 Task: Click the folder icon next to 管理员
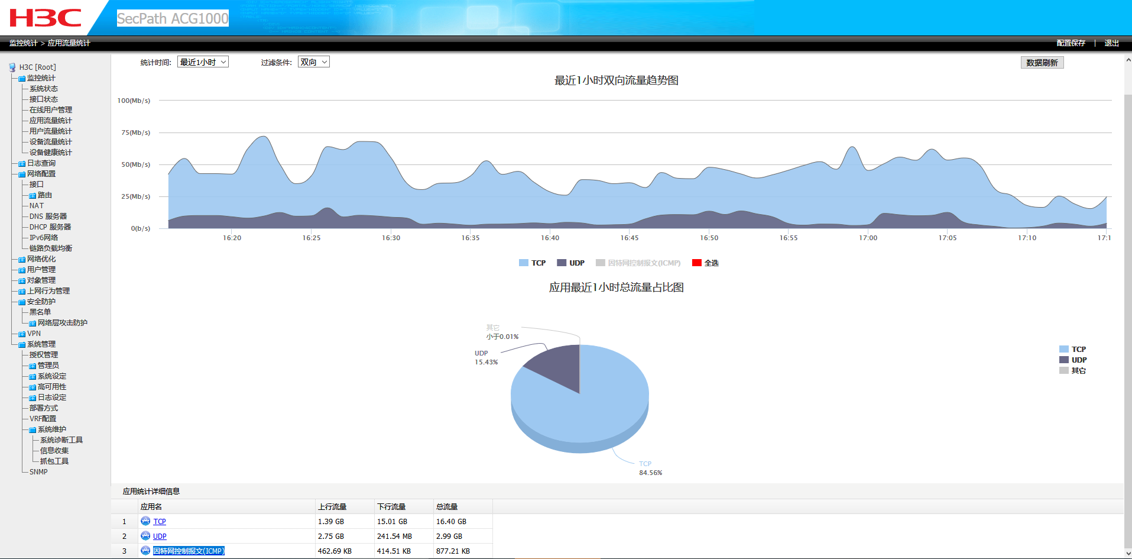click(33, 366)
